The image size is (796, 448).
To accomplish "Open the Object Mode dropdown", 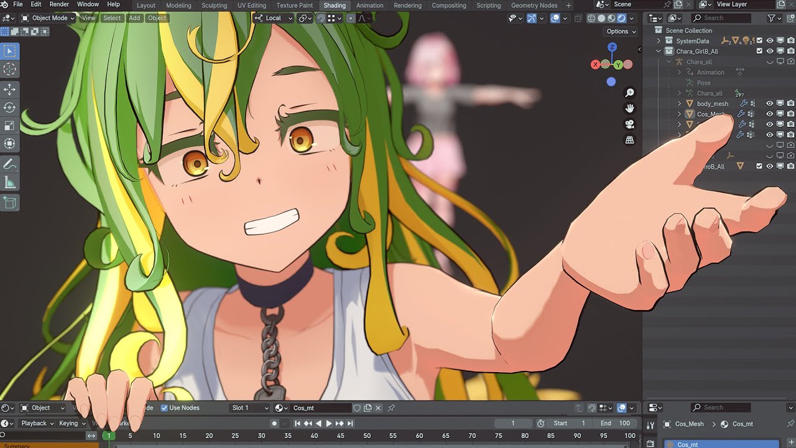I will click(x=48, y=18).
